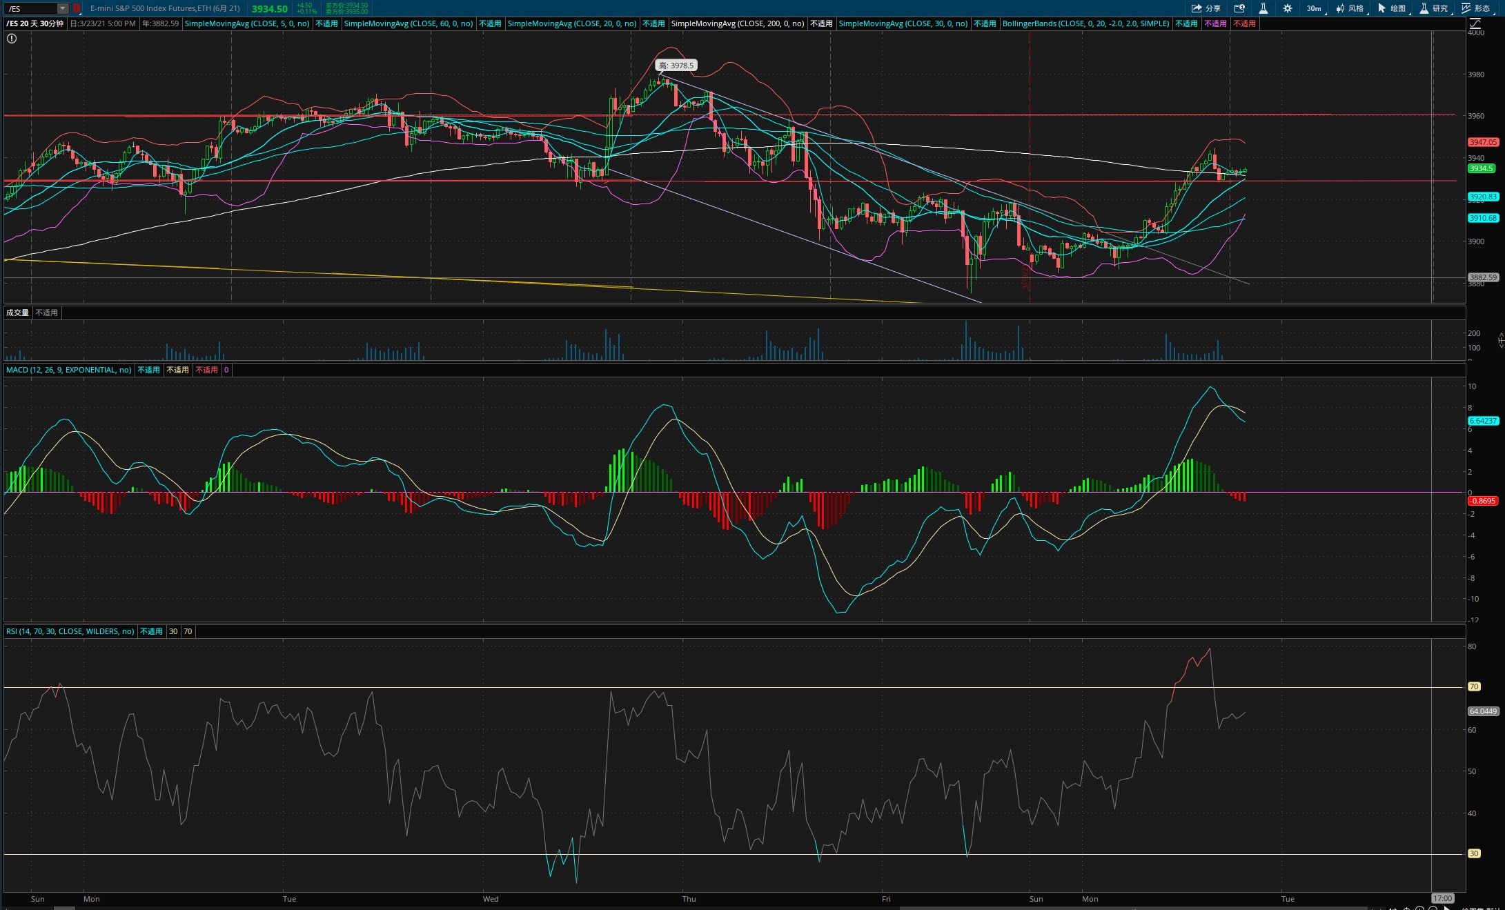Click the MACD study label
Viewport: 1505px width, 910px height.
68,370
